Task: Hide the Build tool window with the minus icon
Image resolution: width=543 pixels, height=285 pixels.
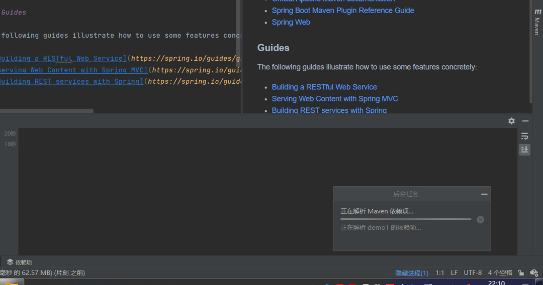Action: coord(525,121)
